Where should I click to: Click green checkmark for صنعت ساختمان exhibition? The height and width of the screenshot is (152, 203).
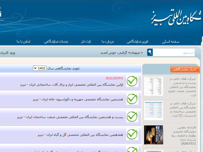pyautogui.click(x=132, y=117)
